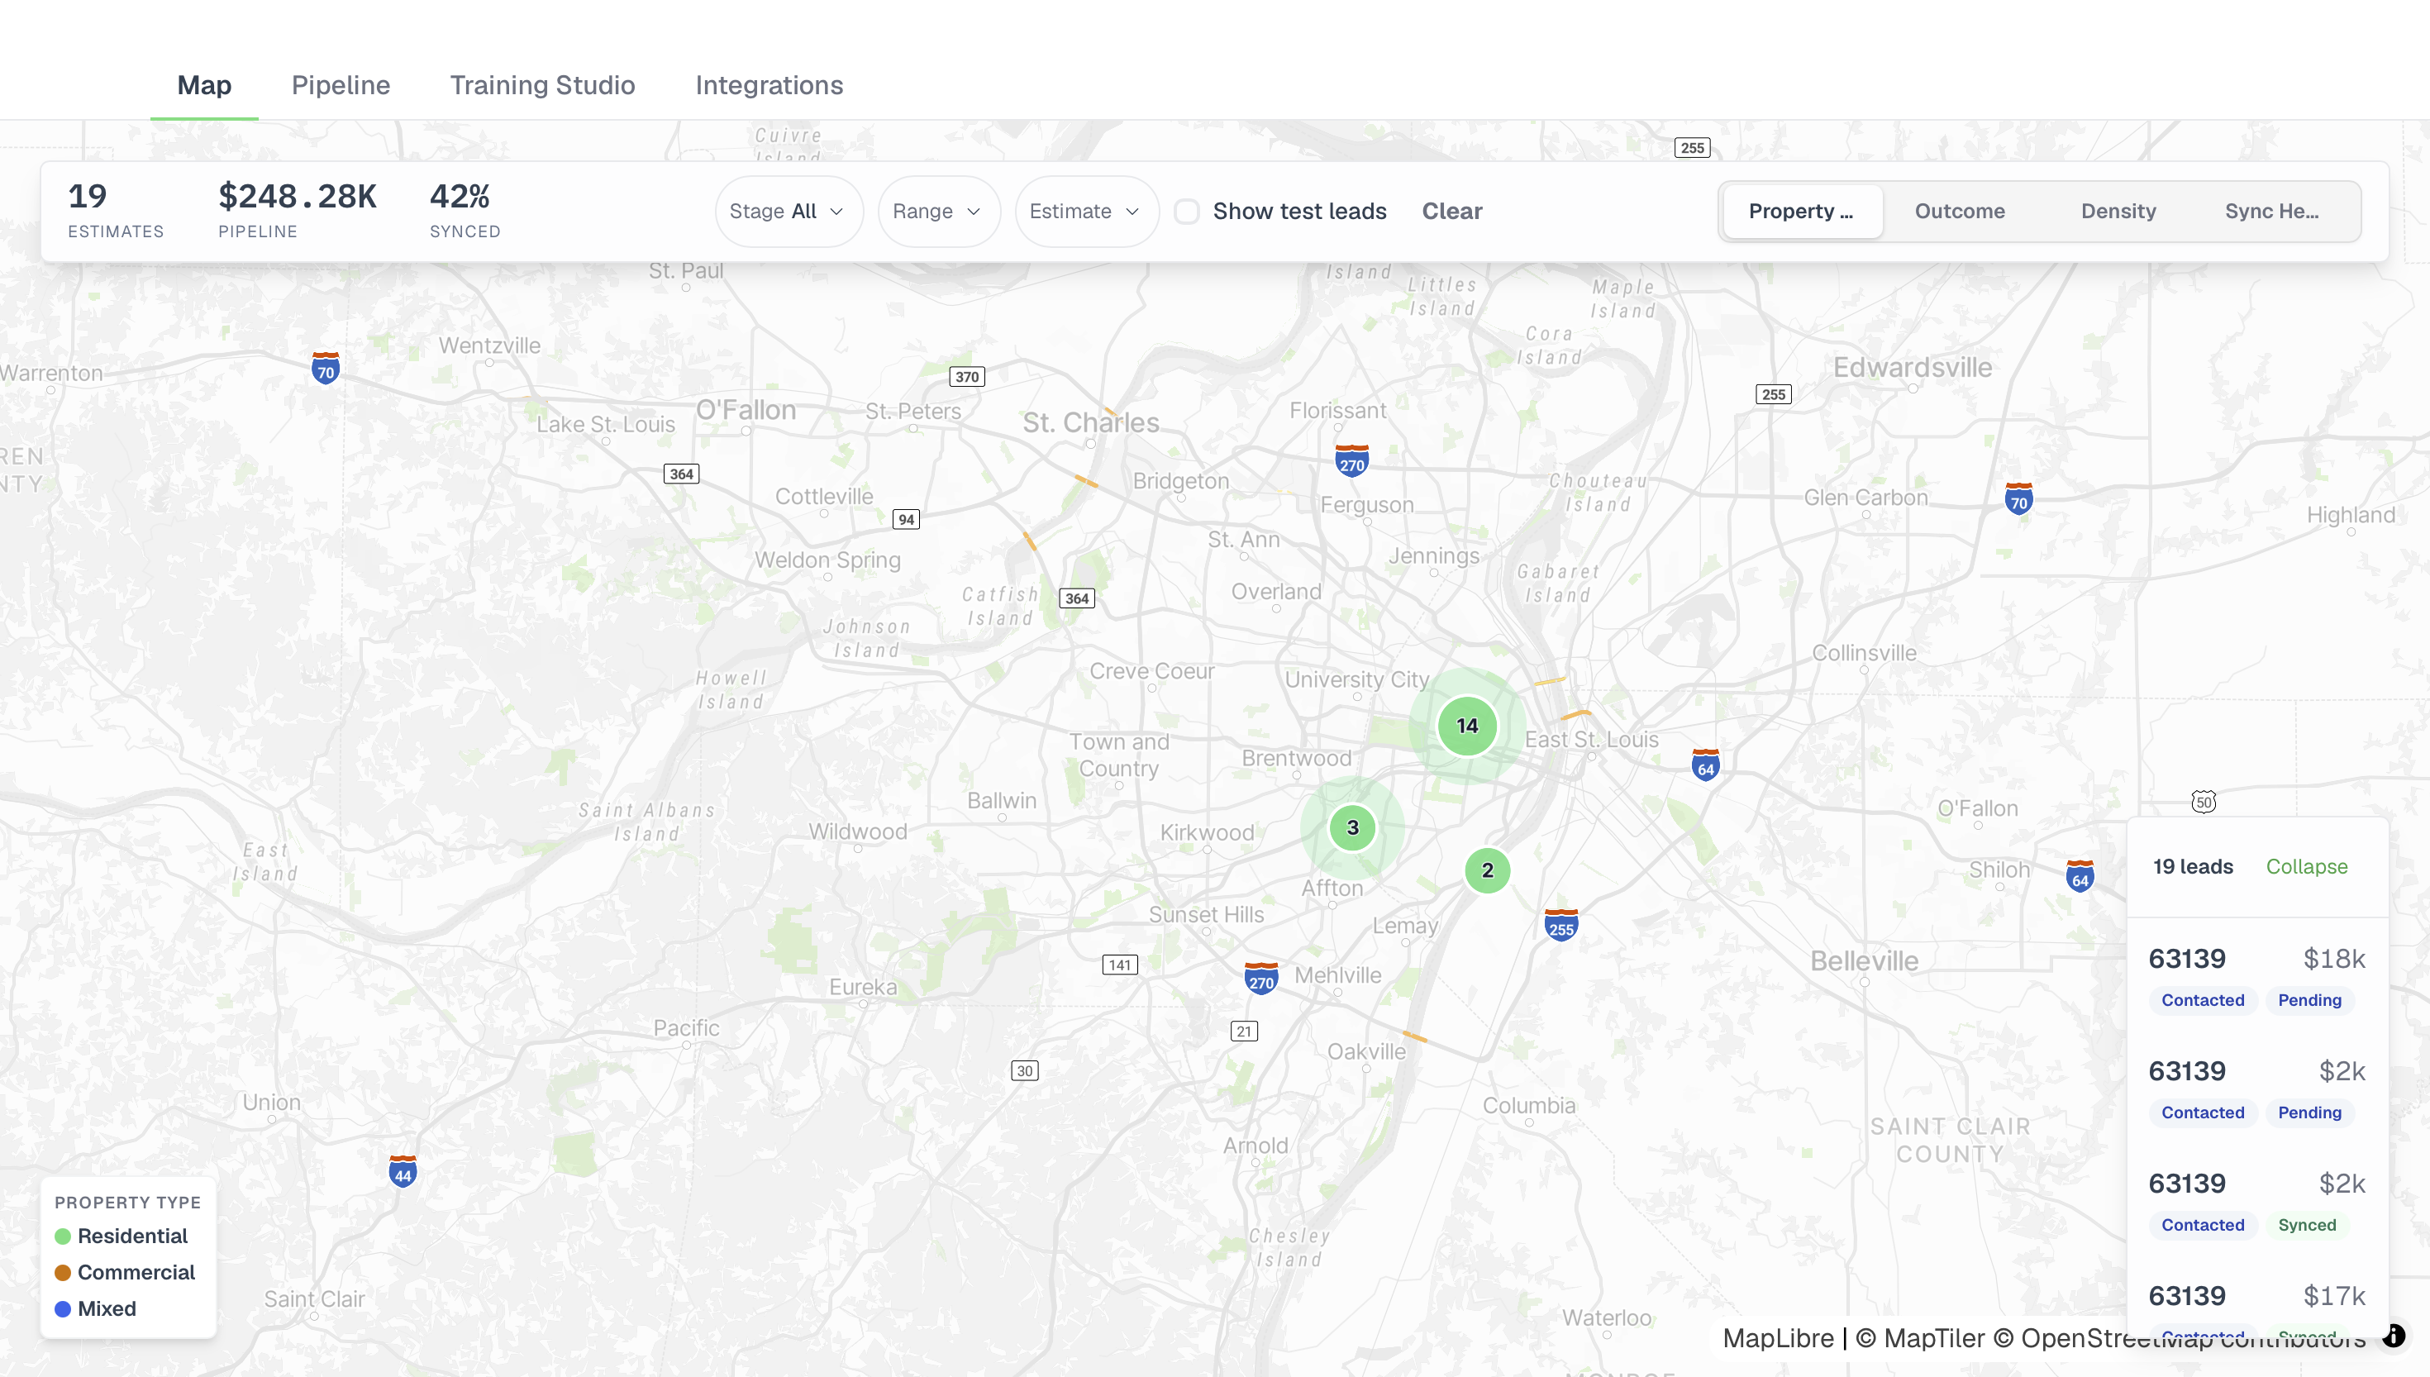Click the 19 leads count label
Image resolution: width=2430 pixels, height=1377 pixels.
[2193, 866]
